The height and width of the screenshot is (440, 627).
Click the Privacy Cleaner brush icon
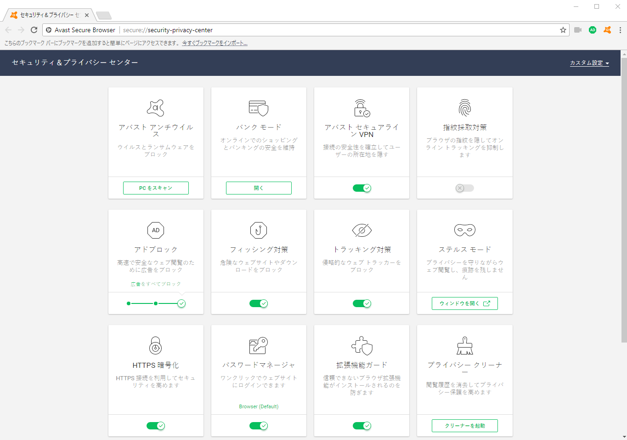pyautogui.click(x=465, y=346)
